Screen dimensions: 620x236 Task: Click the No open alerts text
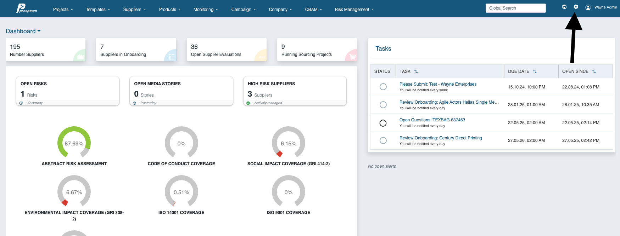[x=382, y=166]
